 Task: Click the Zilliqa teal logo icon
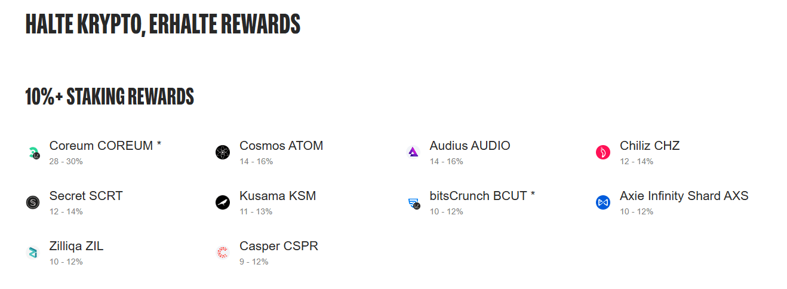coord(33,253)
